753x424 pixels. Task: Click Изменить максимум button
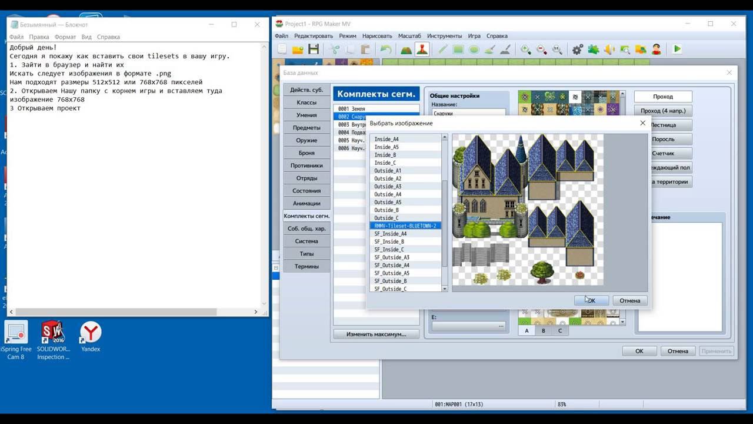376,334
